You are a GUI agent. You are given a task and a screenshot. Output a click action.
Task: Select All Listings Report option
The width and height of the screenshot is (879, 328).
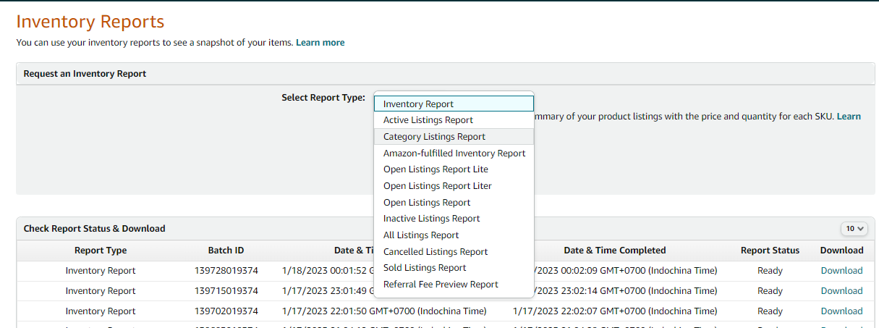click(454, 235)
